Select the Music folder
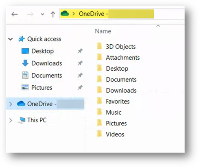Image resolution: width=199 pixels, height=167 pixels. (x=114, y=113)
